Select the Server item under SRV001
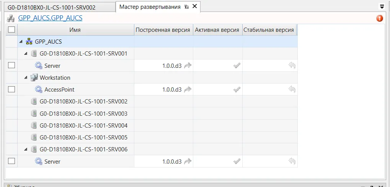The width and height of the screenshot is (390, 187). coord(52,66)
